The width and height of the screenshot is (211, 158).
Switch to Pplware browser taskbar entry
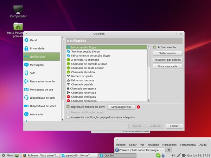(40, 156)
